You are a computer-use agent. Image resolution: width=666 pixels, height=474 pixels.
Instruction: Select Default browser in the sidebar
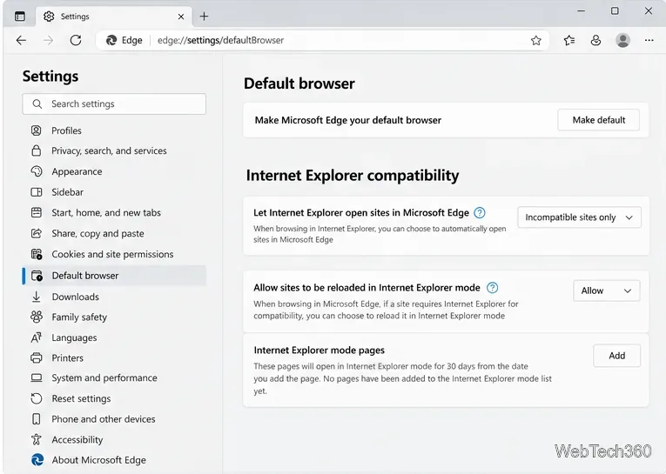click(x=114, y=276)
